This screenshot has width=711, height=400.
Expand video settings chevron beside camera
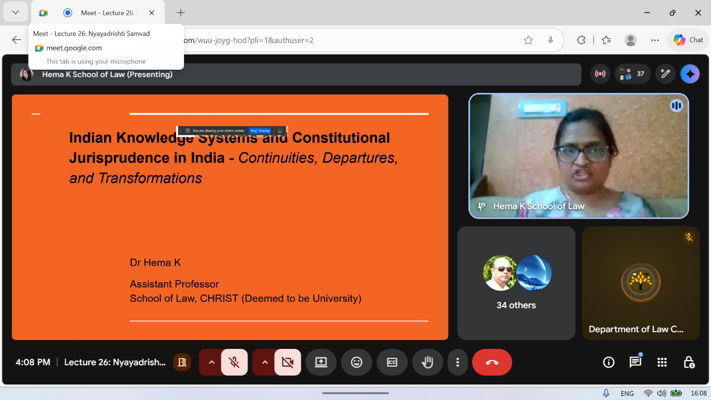pyautogui.click(x=265, y=362)
